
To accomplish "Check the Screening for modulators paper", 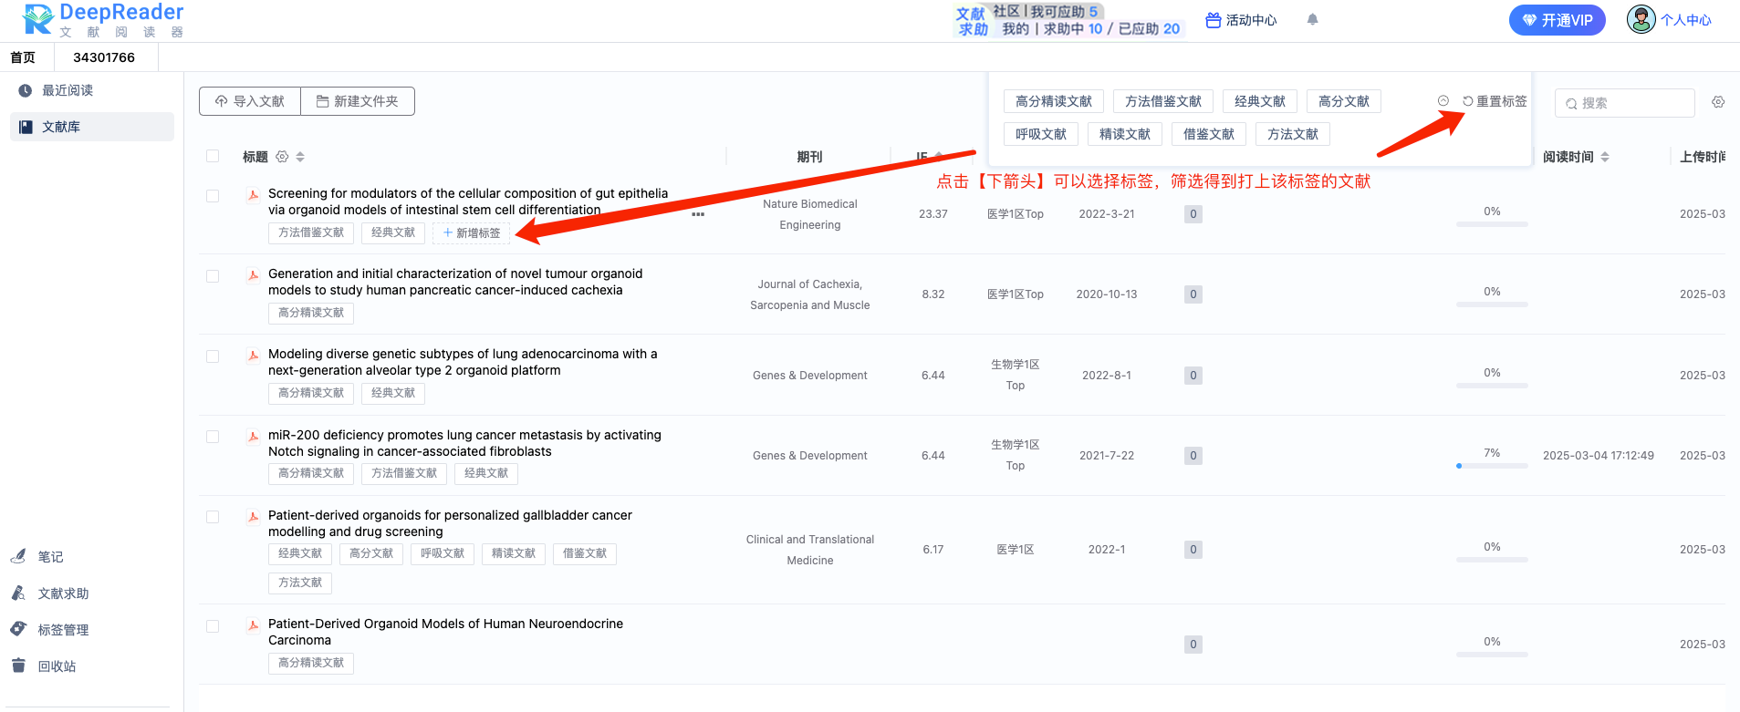I will coord(213,196).
